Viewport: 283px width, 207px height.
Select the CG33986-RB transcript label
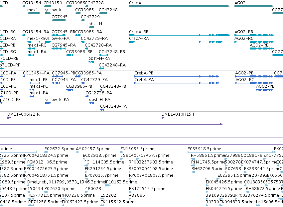pyautogui.click(x=79, y=52)
